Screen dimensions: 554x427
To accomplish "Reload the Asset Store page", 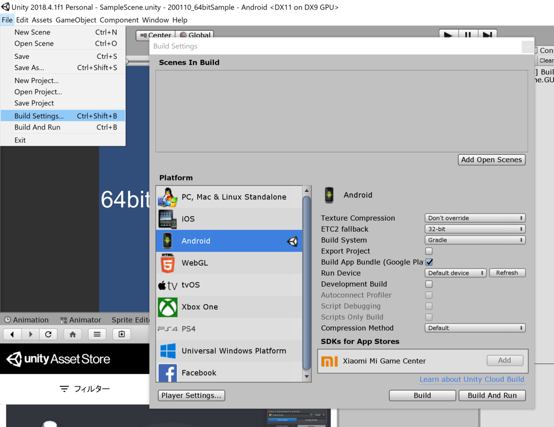I will (48, 334).
